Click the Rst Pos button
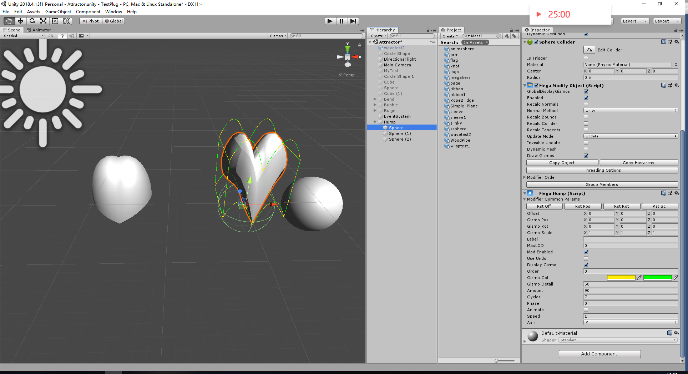Viewport: 688px width, 374px height. (583, 206)
